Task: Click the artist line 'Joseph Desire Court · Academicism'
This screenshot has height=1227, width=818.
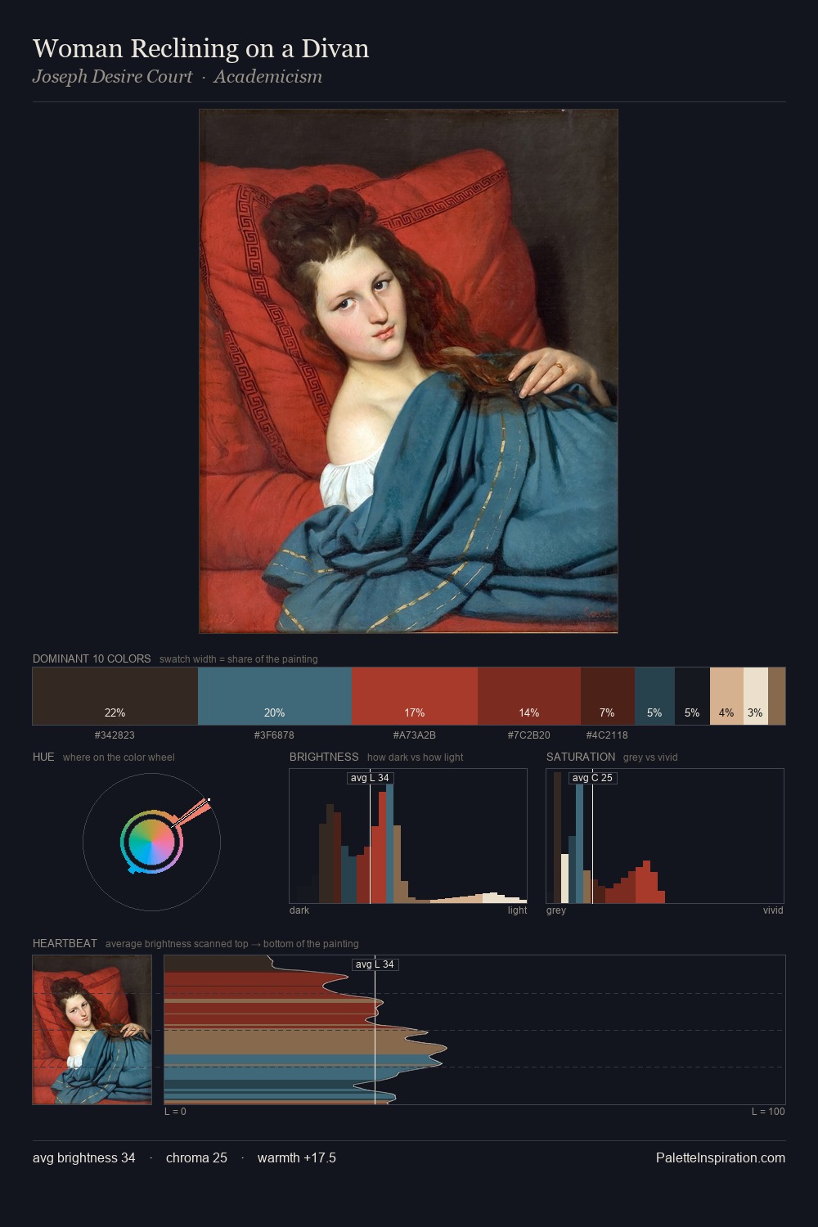Action: (x=178, y=77)
